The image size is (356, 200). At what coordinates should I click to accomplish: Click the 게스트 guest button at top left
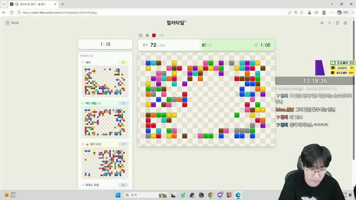(x=12, y=23)
